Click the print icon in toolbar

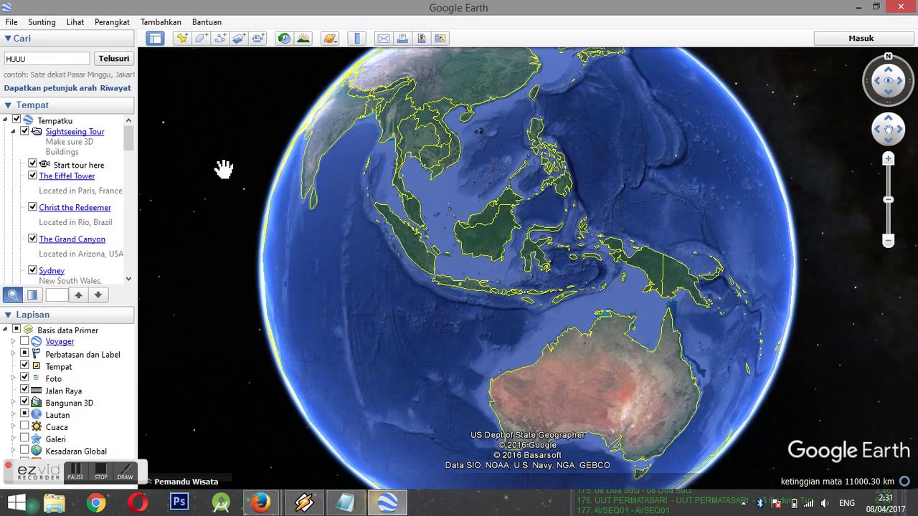click(x=402, y=39)
